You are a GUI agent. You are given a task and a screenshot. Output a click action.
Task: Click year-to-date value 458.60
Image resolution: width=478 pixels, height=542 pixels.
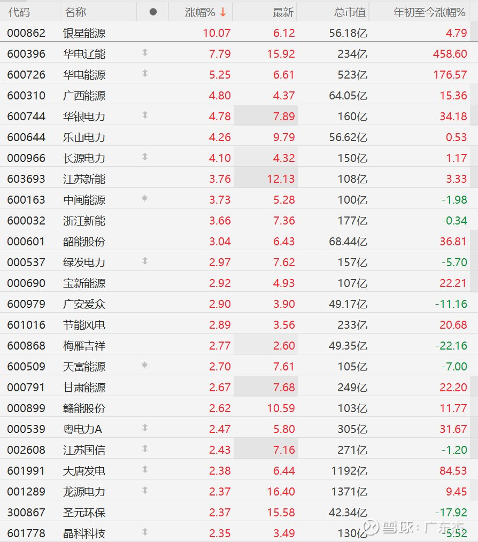coord(450,54)
